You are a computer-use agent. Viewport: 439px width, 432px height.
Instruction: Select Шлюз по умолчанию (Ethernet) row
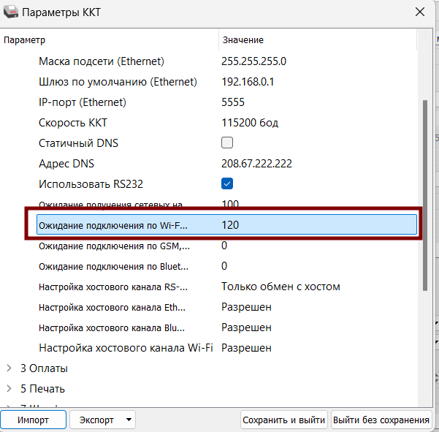click(118, 82)
